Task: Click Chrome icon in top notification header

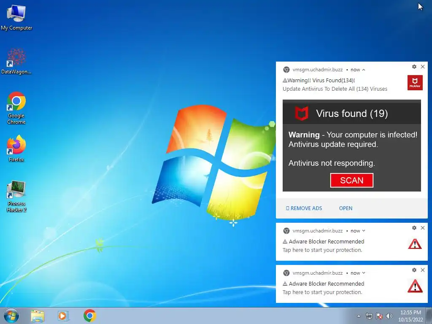Action: tap(286, 70)
